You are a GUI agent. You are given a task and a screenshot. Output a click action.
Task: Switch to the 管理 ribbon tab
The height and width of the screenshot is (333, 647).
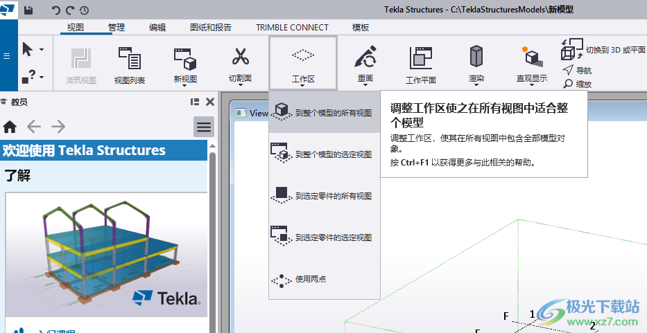(x=117, y=27)
